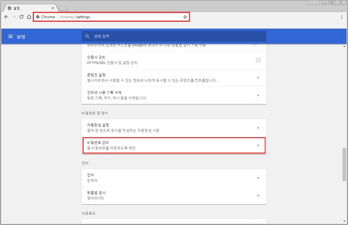Click the 콘텐츠 설정 title text

pos(96,75)
